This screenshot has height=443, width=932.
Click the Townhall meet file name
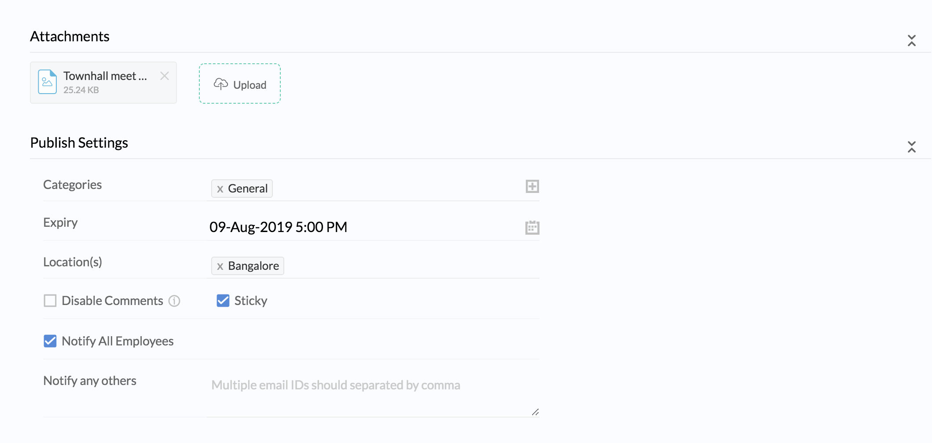[105, 76]
